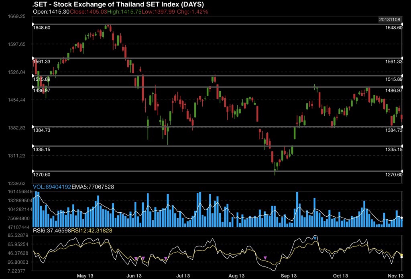Click the .SET Stock Exchange of Thailand title
The image size is (411, 279).
(118, 4)
